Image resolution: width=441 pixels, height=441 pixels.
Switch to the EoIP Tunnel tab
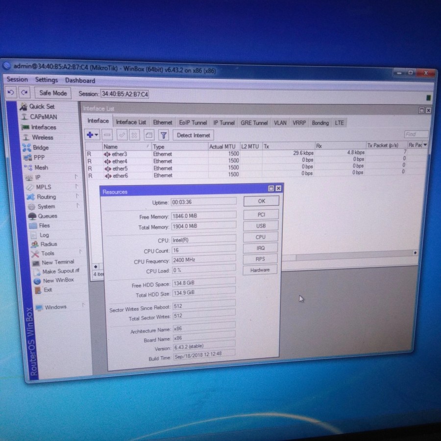coord(193,122)
